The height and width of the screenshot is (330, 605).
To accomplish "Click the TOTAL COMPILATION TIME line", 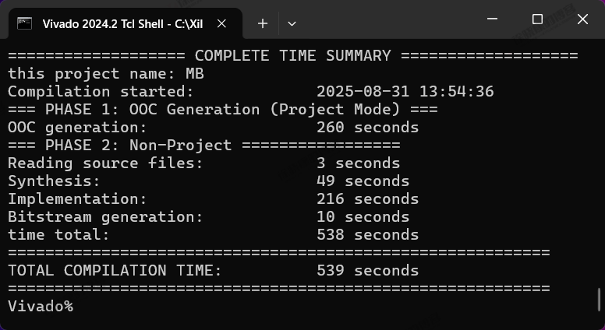I will point(214,271).
